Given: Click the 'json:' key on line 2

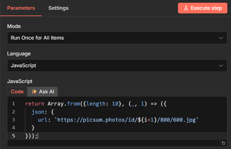Looking at the screenshot, I should pyautogui.click(x=38, y=112).
